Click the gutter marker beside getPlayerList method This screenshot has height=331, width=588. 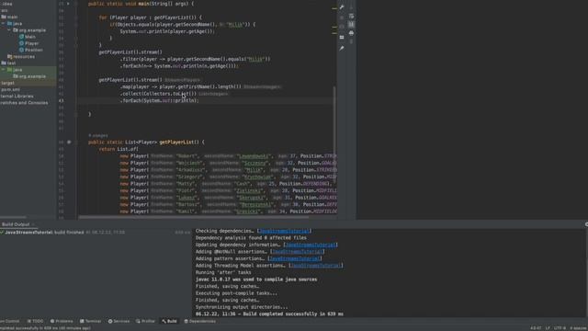tap(69, 143)
